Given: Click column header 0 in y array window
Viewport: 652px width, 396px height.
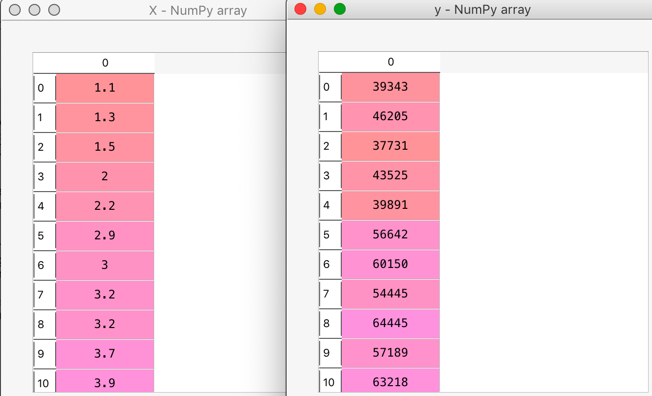Looking at the screenshot, I should (391, 62).
